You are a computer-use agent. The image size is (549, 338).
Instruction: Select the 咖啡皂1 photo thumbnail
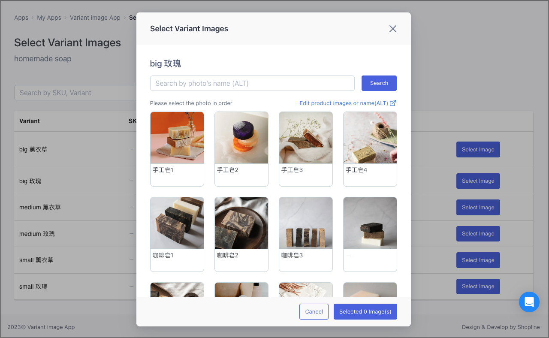click(x=177, y=223)
